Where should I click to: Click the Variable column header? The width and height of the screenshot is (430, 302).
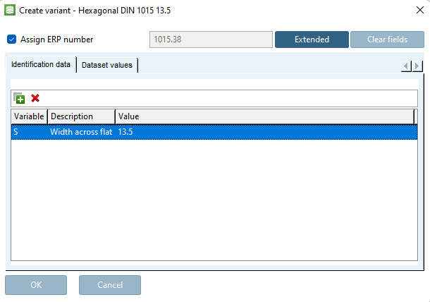point(29,116)
